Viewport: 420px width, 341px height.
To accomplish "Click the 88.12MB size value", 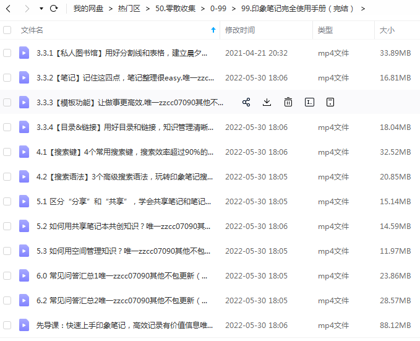I will [x=395, y=325].
